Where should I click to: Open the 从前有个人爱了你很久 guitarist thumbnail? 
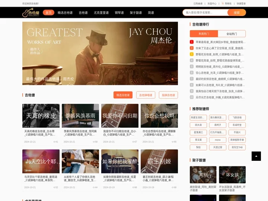pos(80,161)
